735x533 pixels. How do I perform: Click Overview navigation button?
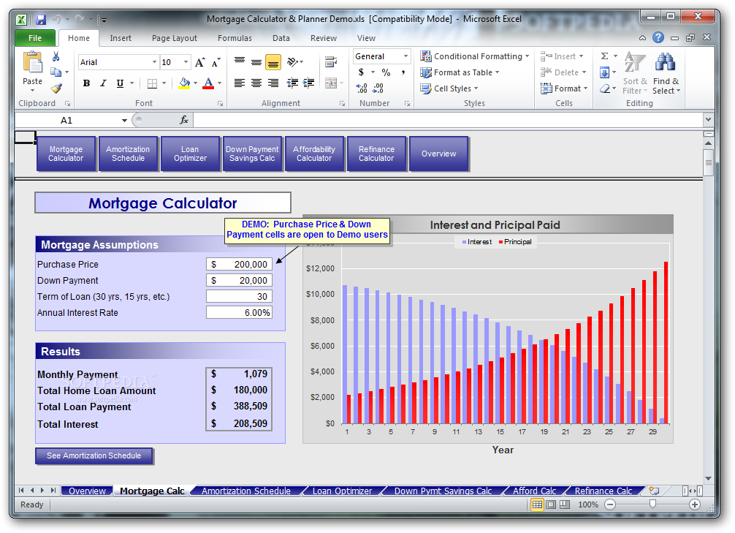coord(438,154)
